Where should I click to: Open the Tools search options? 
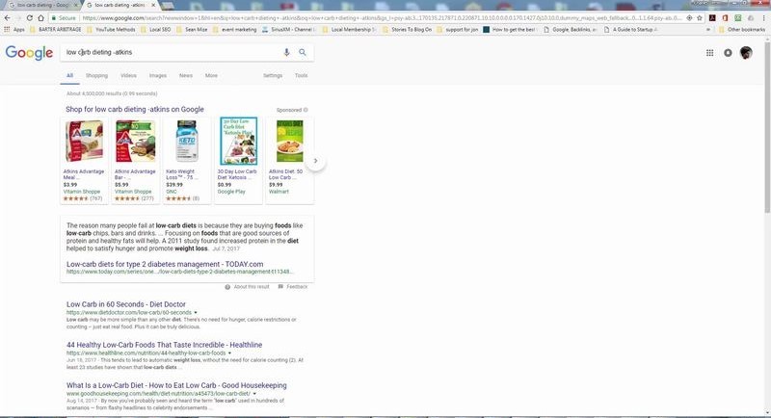302,75
